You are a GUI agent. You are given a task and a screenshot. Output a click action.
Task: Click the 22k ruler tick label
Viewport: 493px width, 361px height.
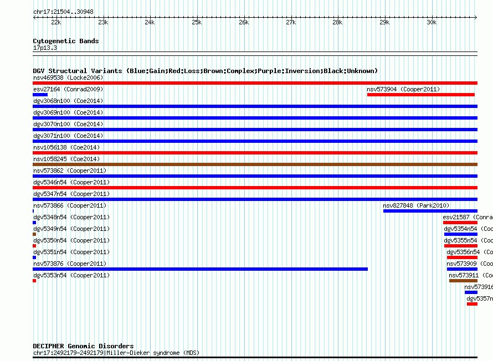(x=57, y=22)
